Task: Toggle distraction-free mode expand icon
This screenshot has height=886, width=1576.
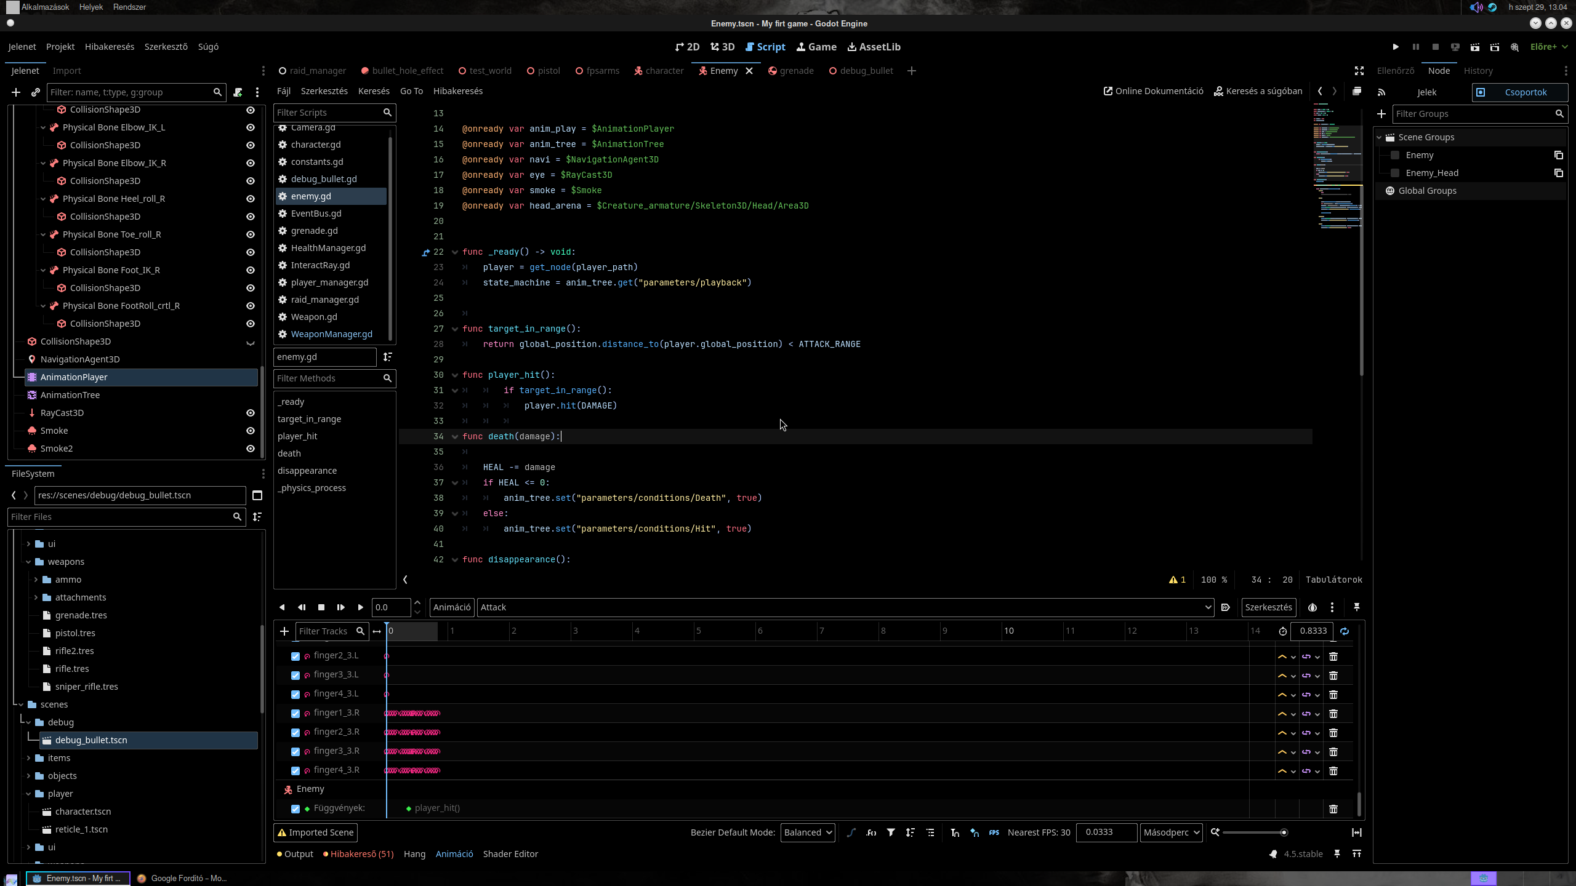Action: [1359, 71]
